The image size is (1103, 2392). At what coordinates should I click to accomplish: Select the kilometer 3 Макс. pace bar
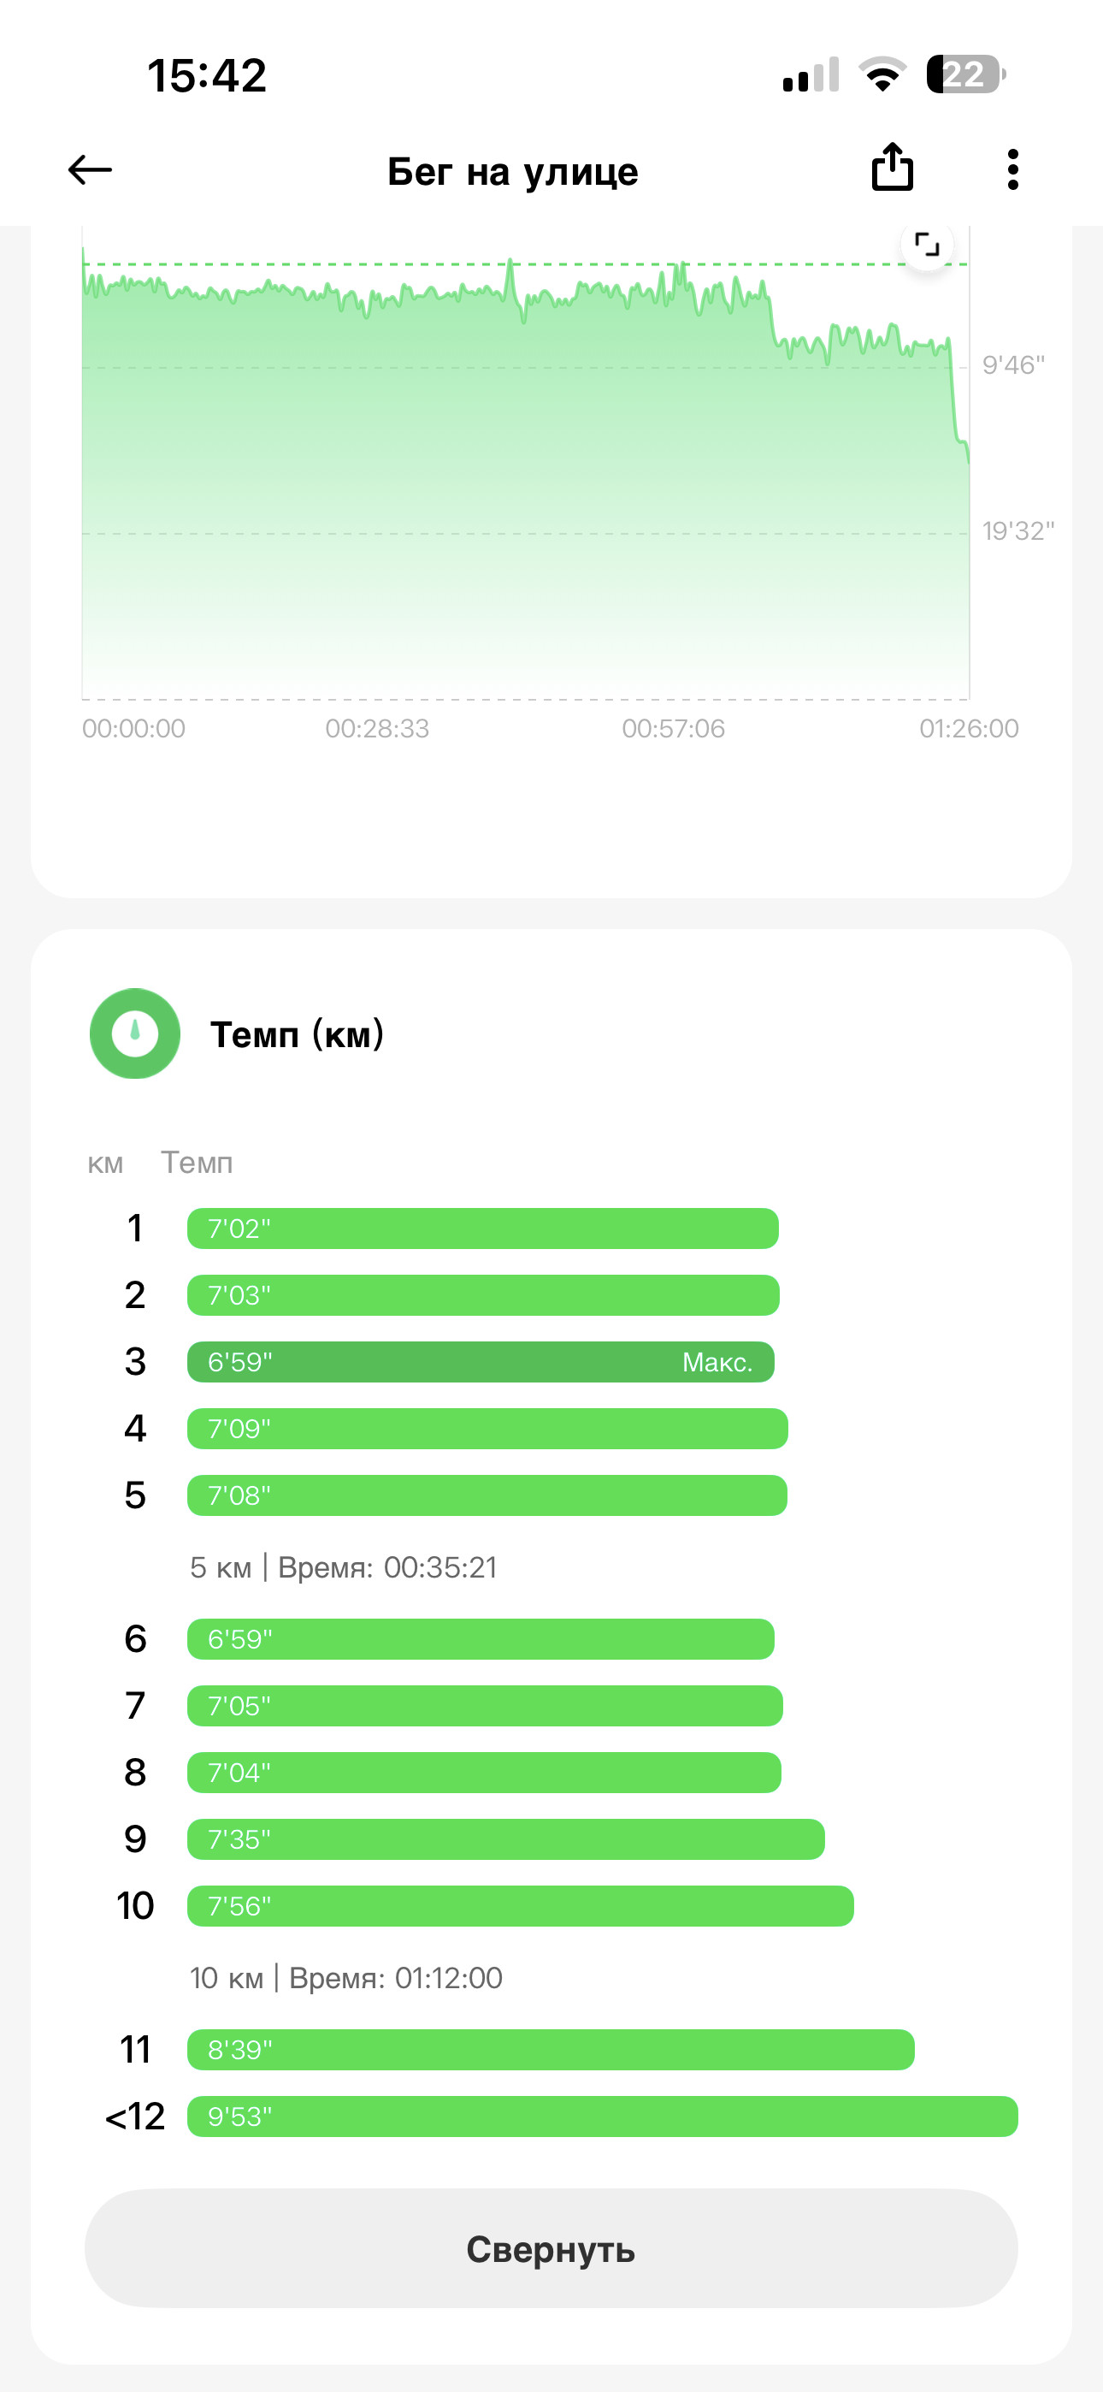(481, 1362)
